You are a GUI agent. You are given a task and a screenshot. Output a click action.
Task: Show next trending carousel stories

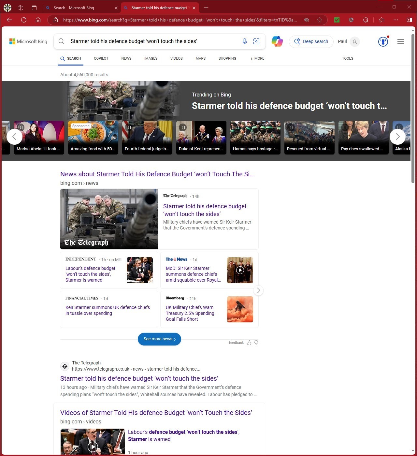pos(397,137)
